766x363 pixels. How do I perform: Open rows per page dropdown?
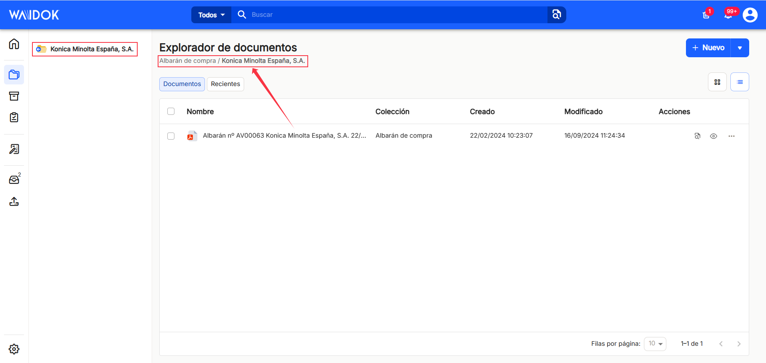(x=655, y=344)
